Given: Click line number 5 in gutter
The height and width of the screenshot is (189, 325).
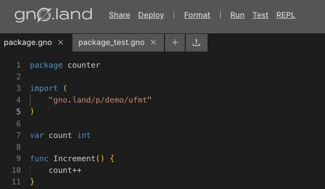Looking at the screenshot, I should tap(18, 112).
